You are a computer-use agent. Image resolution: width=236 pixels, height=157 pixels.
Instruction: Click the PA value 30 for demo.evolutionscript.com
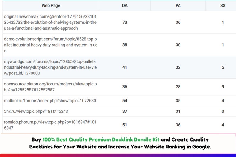click(178, 45)
